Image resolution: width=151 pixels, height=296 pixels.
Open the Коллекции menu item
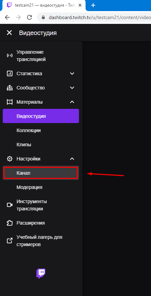(x=41, y=130)
